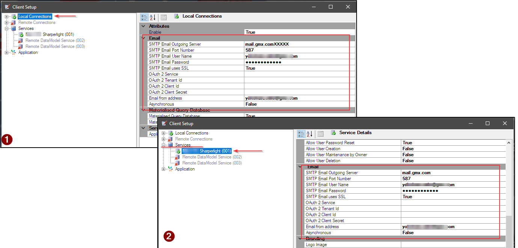The width and height of the screenshot is (518, 248).
Task: Click Remote DataModel Service (002) icon, window 1
Action: [x=21, y=40]
